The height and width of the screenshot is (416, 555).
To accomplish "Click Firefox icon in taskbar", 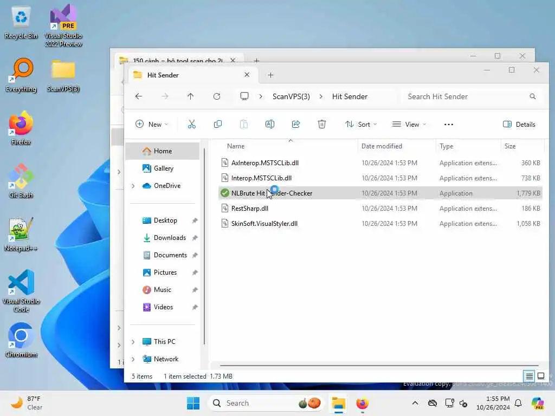I will (x=362, y=403).
